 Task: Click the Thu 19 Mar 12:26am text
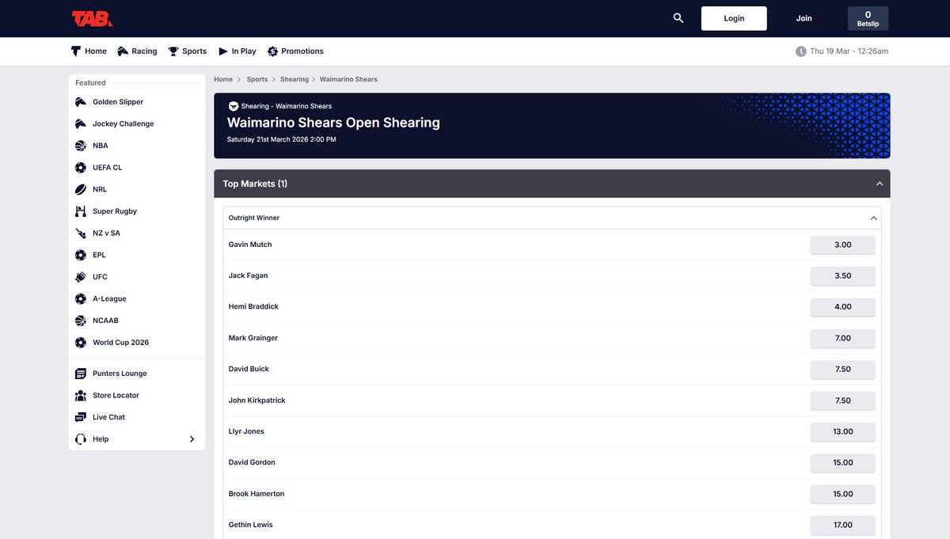click(x=849, y=51)
